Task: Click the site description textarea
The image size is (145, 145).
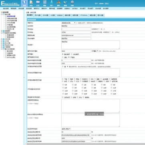Action: tap(91, 45)
